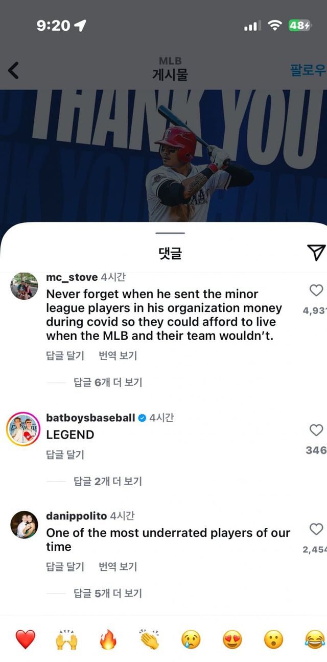Tap the share paper-plane icon
Image resolution: width=327 pixels, height=662 pixels.
[x=316, y=252]
